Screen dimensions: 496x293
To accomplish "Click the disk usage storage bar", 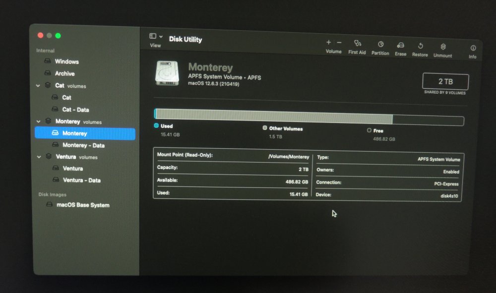I will [309, 117].
